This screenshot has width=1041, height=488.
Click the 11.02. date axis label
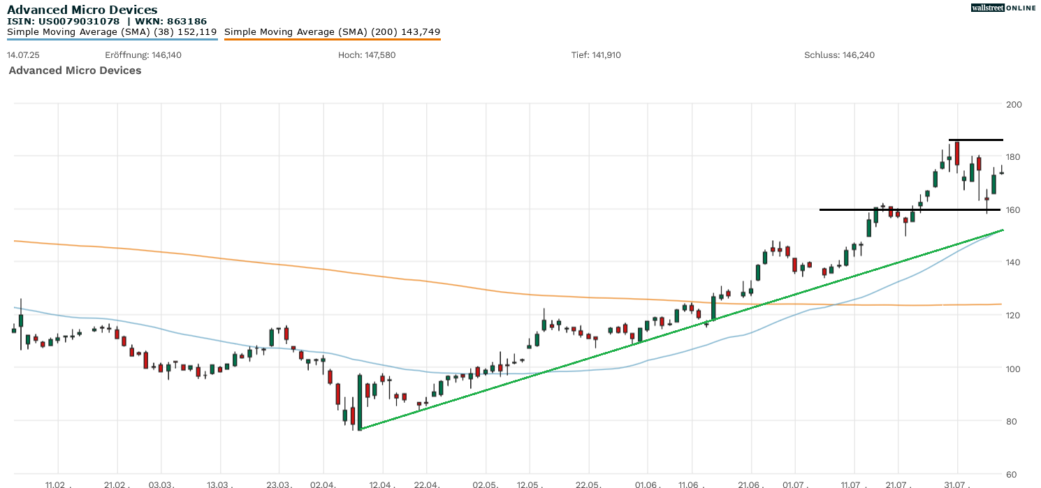pyautogui.click(x=58, y=484)
